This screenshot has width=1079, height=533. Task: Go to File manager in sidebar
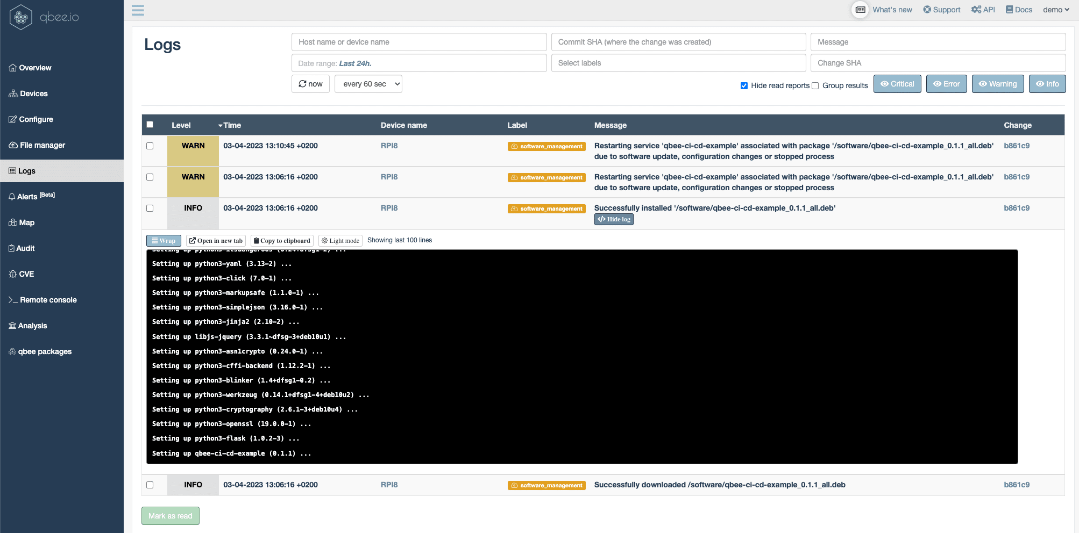(42, 145)
